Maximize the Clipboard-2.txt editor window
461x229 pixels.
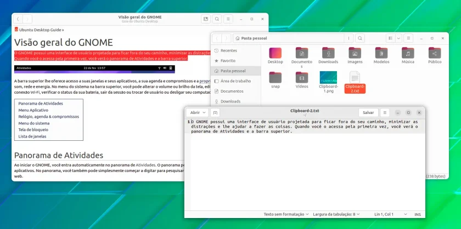[408, 112]
